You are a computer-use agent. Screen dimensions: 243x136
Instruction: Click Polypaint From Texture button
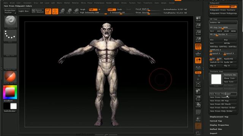tap(223, 10)
